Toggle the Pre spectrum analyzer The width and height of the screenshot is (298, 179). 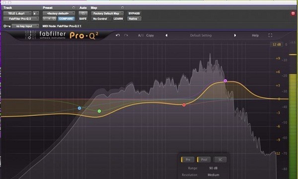click(187, 160)
